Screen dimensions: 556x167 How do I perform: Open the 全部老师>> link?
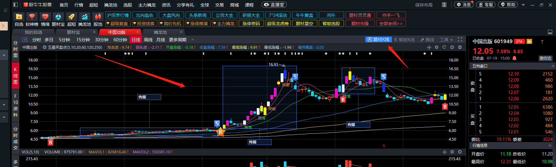pyautogui.click(x=391, y=23)
